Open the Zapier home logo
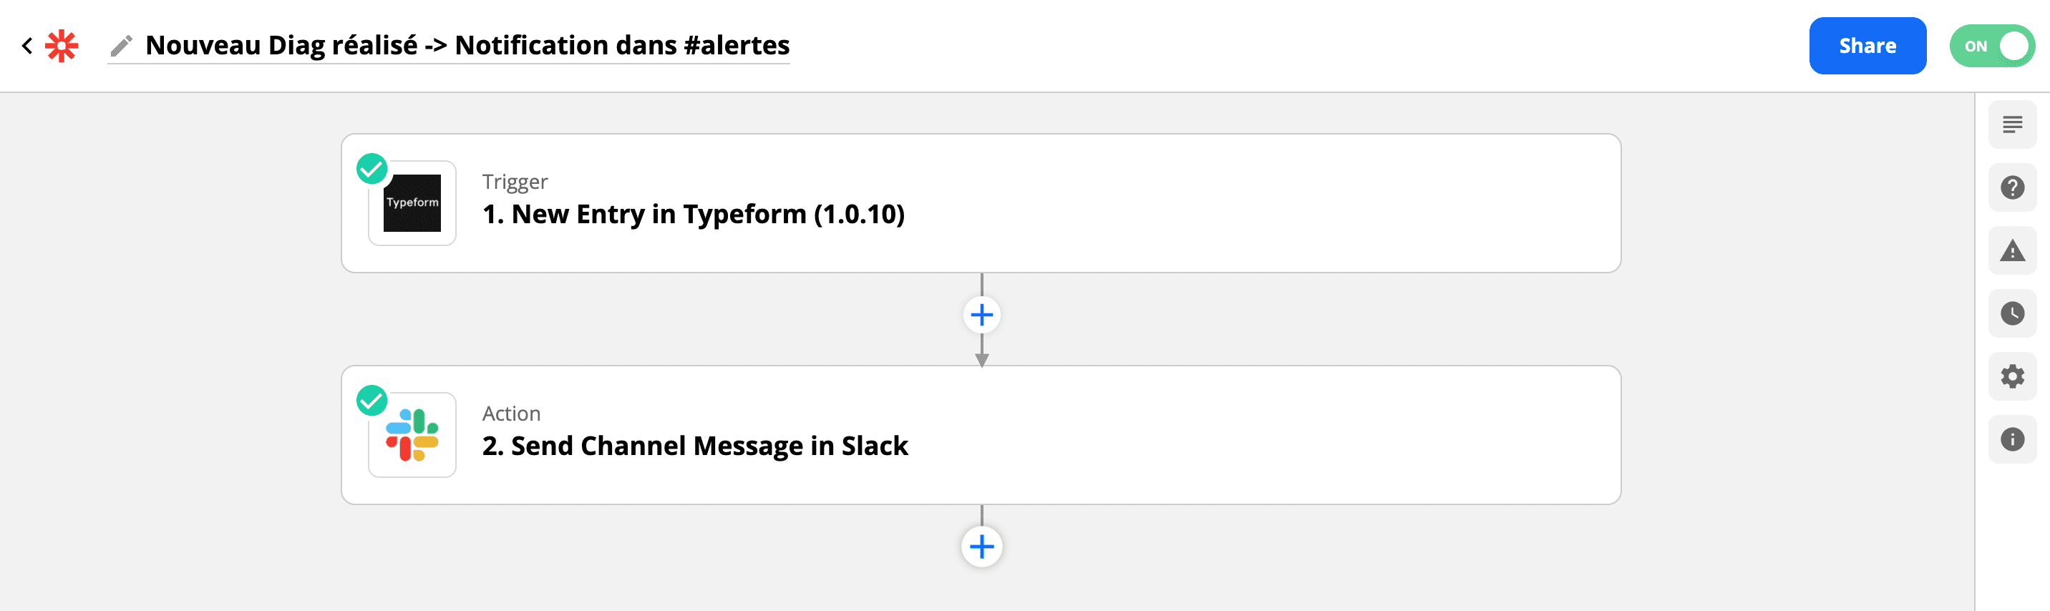2050x611 pixels. point(62,46)
